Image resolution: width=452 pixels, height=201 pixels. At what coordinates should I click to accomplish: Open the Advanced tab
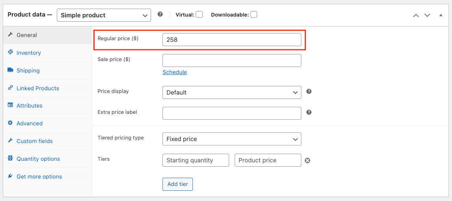click(x=48, y=123)
